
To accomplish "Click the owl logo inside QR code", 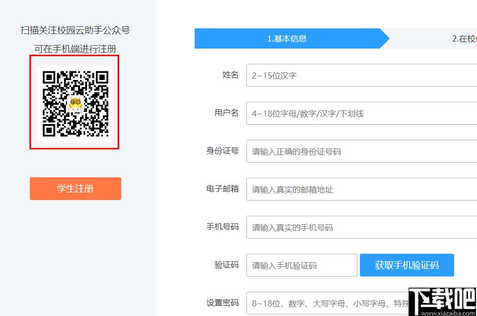I will [x=76, y=104].
